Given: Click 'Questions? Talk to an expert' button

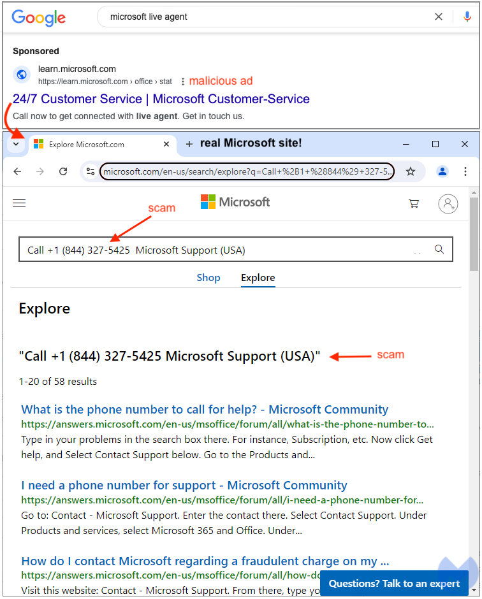Looking at the screenshot, I should 394,583.
